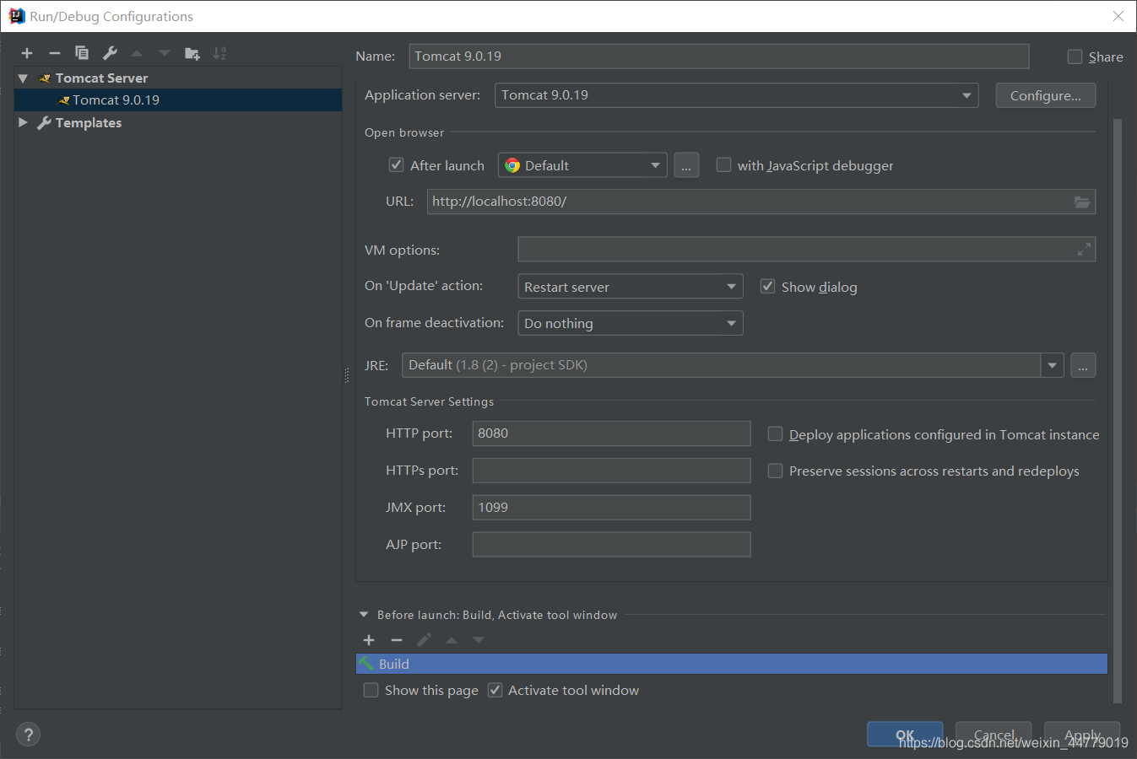Click the vertical scrollbar of settings panel
Screen dimensions: 1137x759
point(1118,410)
